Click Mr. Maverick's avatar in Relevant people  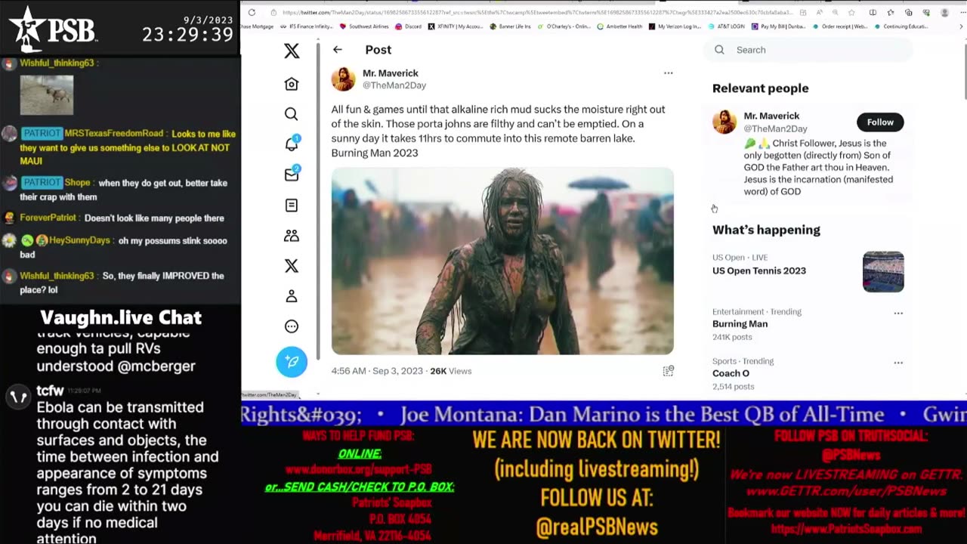point(724,122)
